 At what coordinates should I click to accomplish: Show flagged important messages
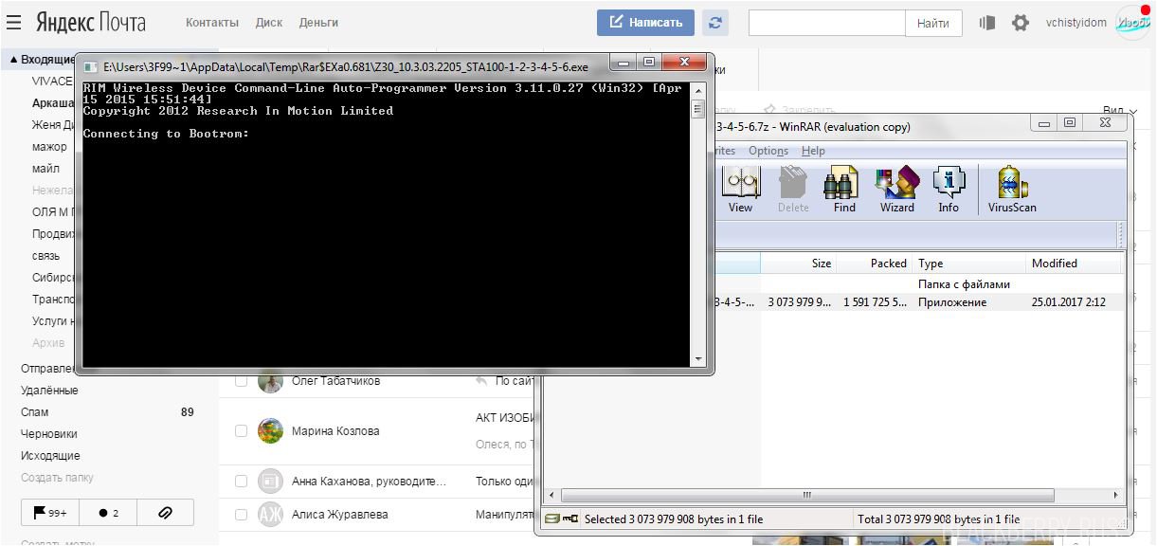(50, 513)
